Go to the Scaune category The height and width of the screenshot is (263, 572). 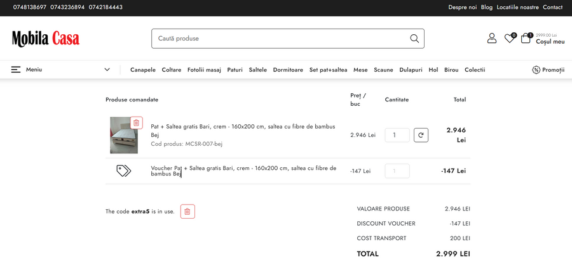[383, 70]
